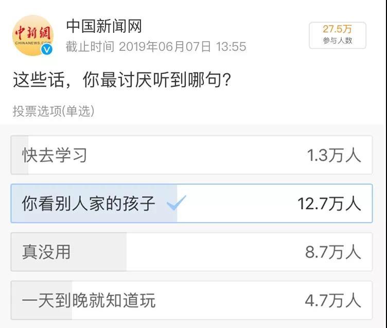Tap the 27.5万 orange number
The image size is (387, 328).
pyautogui.click(x=337, y=29)
